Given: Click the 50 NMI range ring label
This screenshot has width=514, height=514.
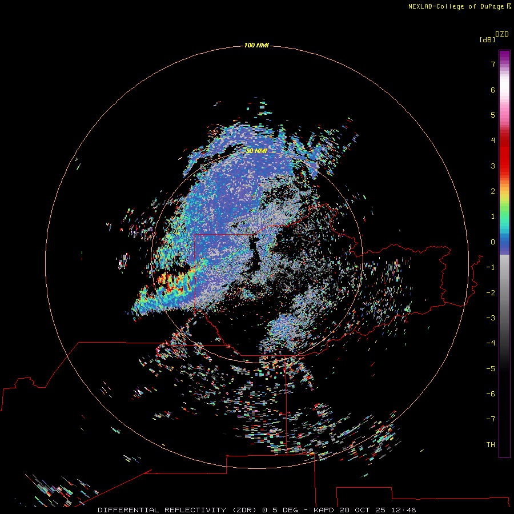Looking at the screenshot, I should 256,151.
